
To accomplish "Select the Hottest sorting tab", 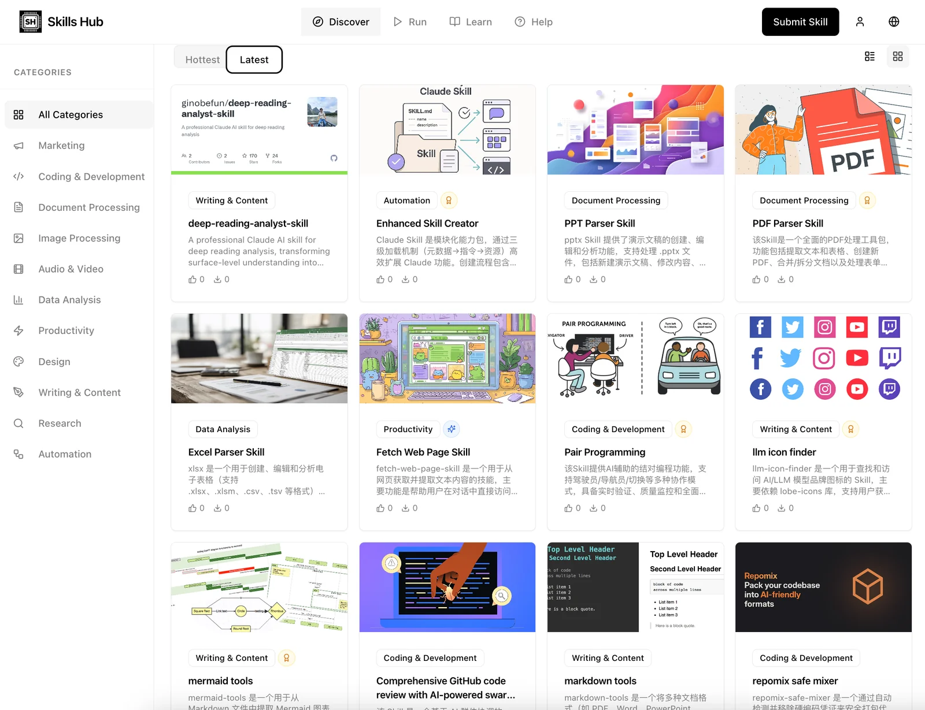I will (x=202, y=60).
